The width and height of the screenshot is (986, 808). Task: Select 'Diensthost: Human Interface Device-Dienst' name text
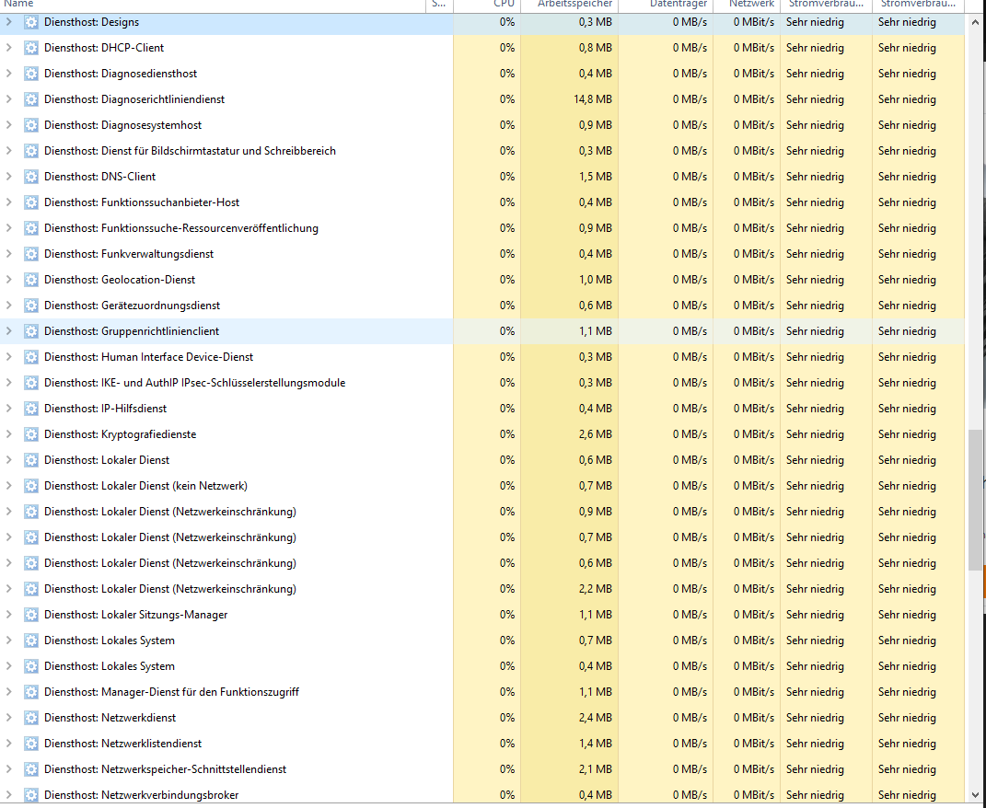148,357
